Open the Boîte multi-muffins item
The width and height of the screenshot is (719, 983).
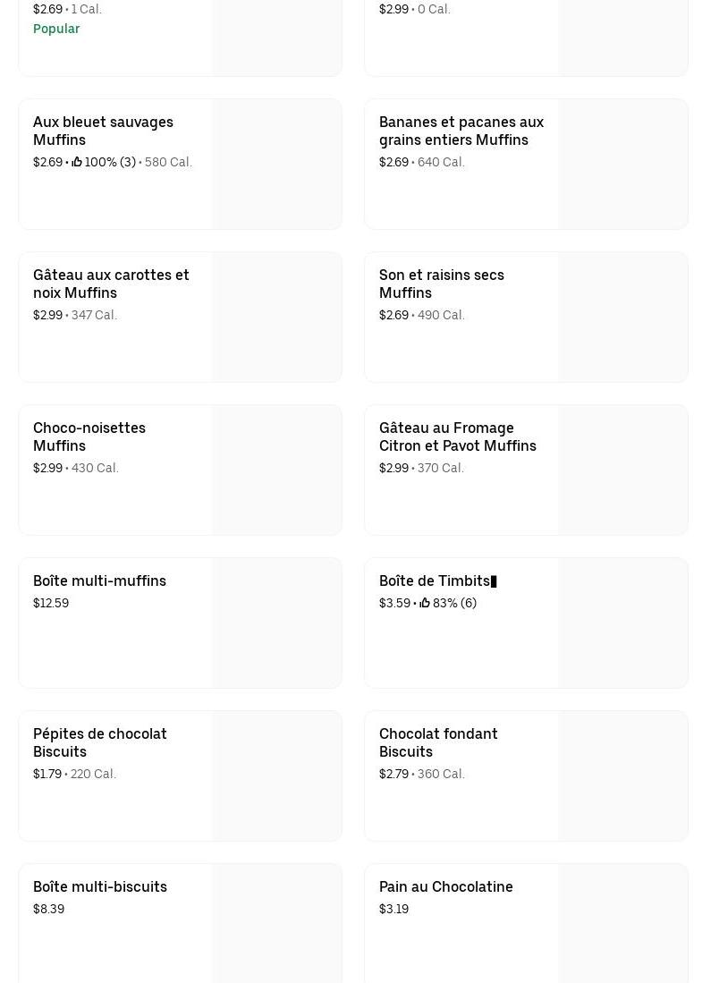point(99,580)
